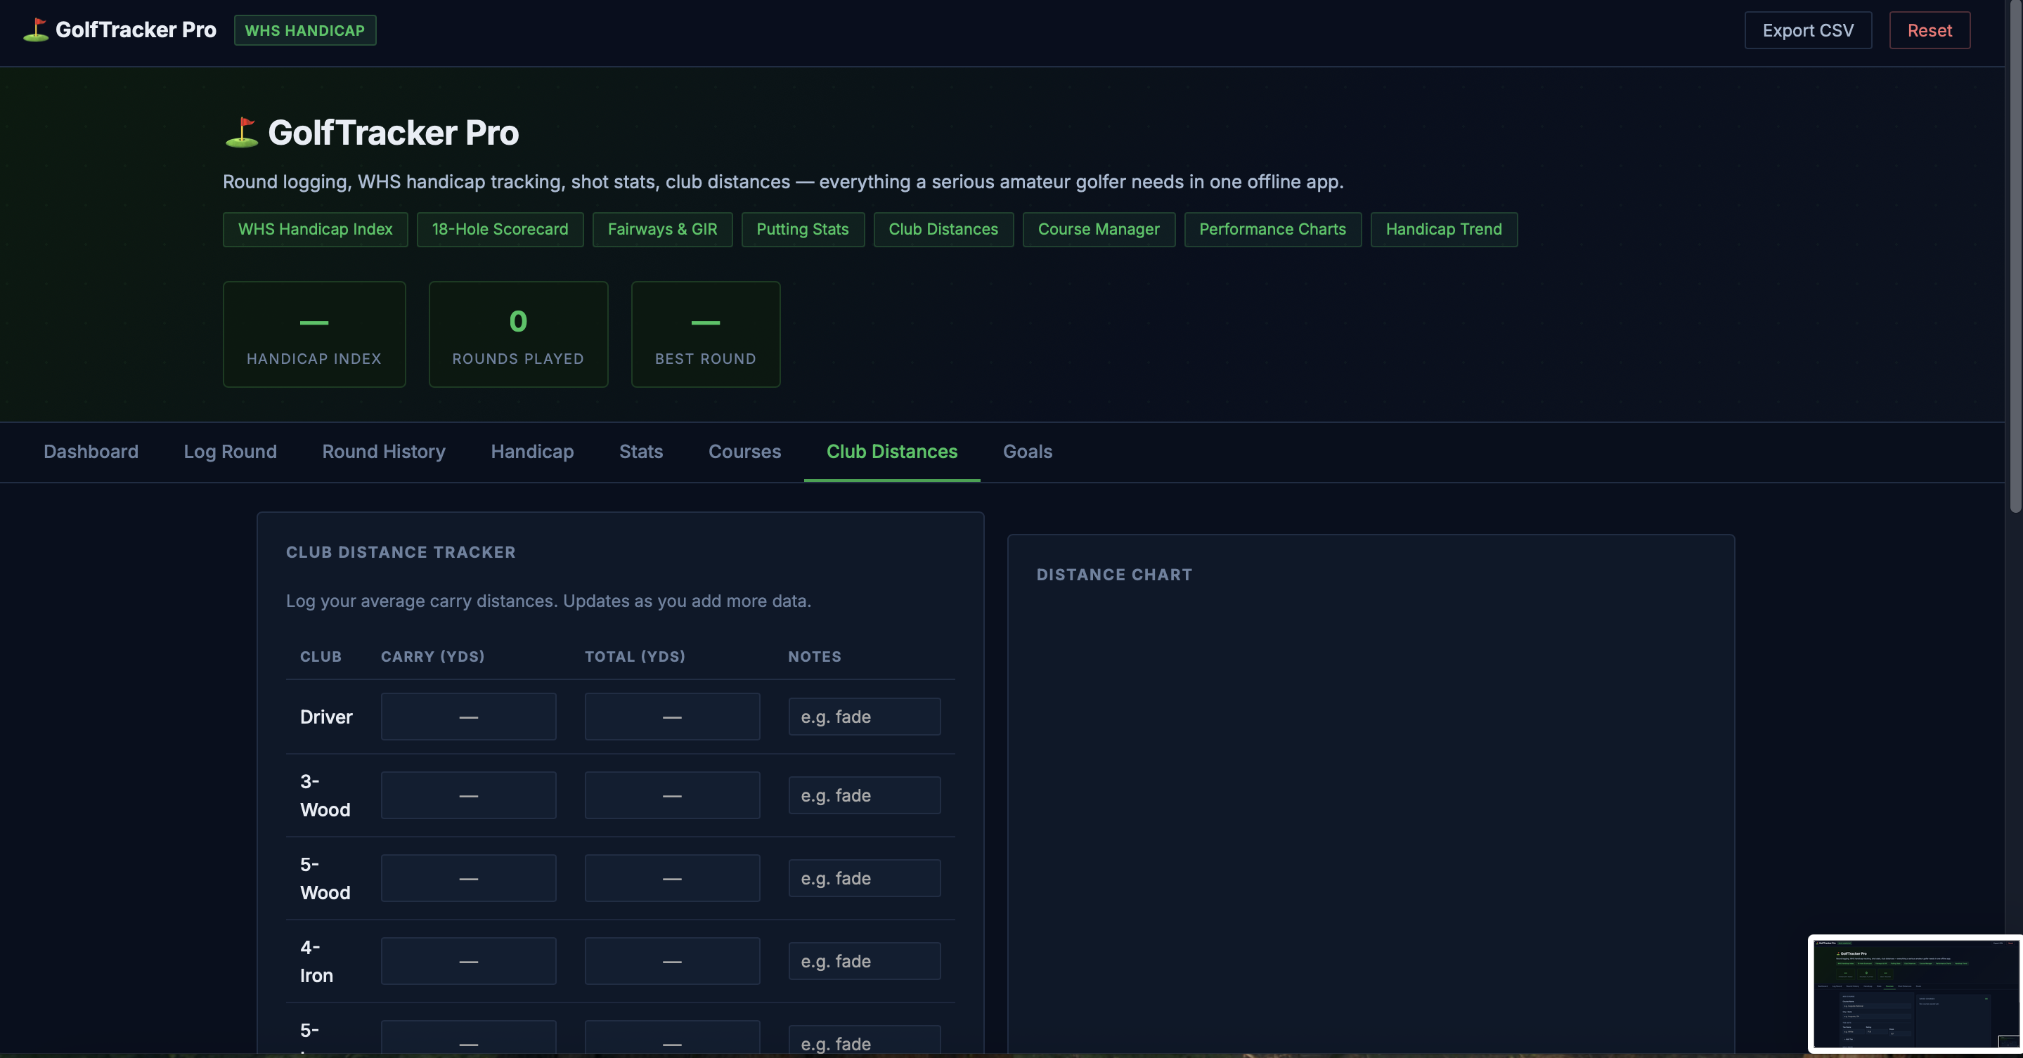Screen dimensions: 2023x1058
Task: Select the 18-Hole Scorecard tag
Action: click(500, 229)
